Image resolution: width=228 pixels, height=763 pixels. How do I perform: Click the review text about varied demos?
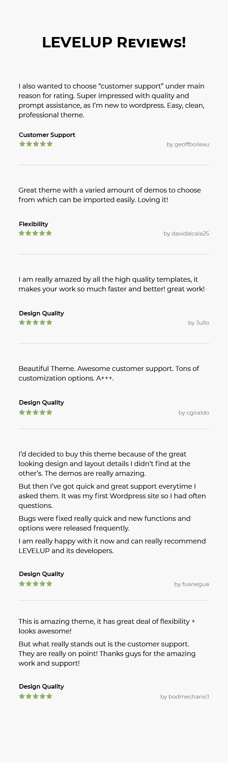pos(110,195)
